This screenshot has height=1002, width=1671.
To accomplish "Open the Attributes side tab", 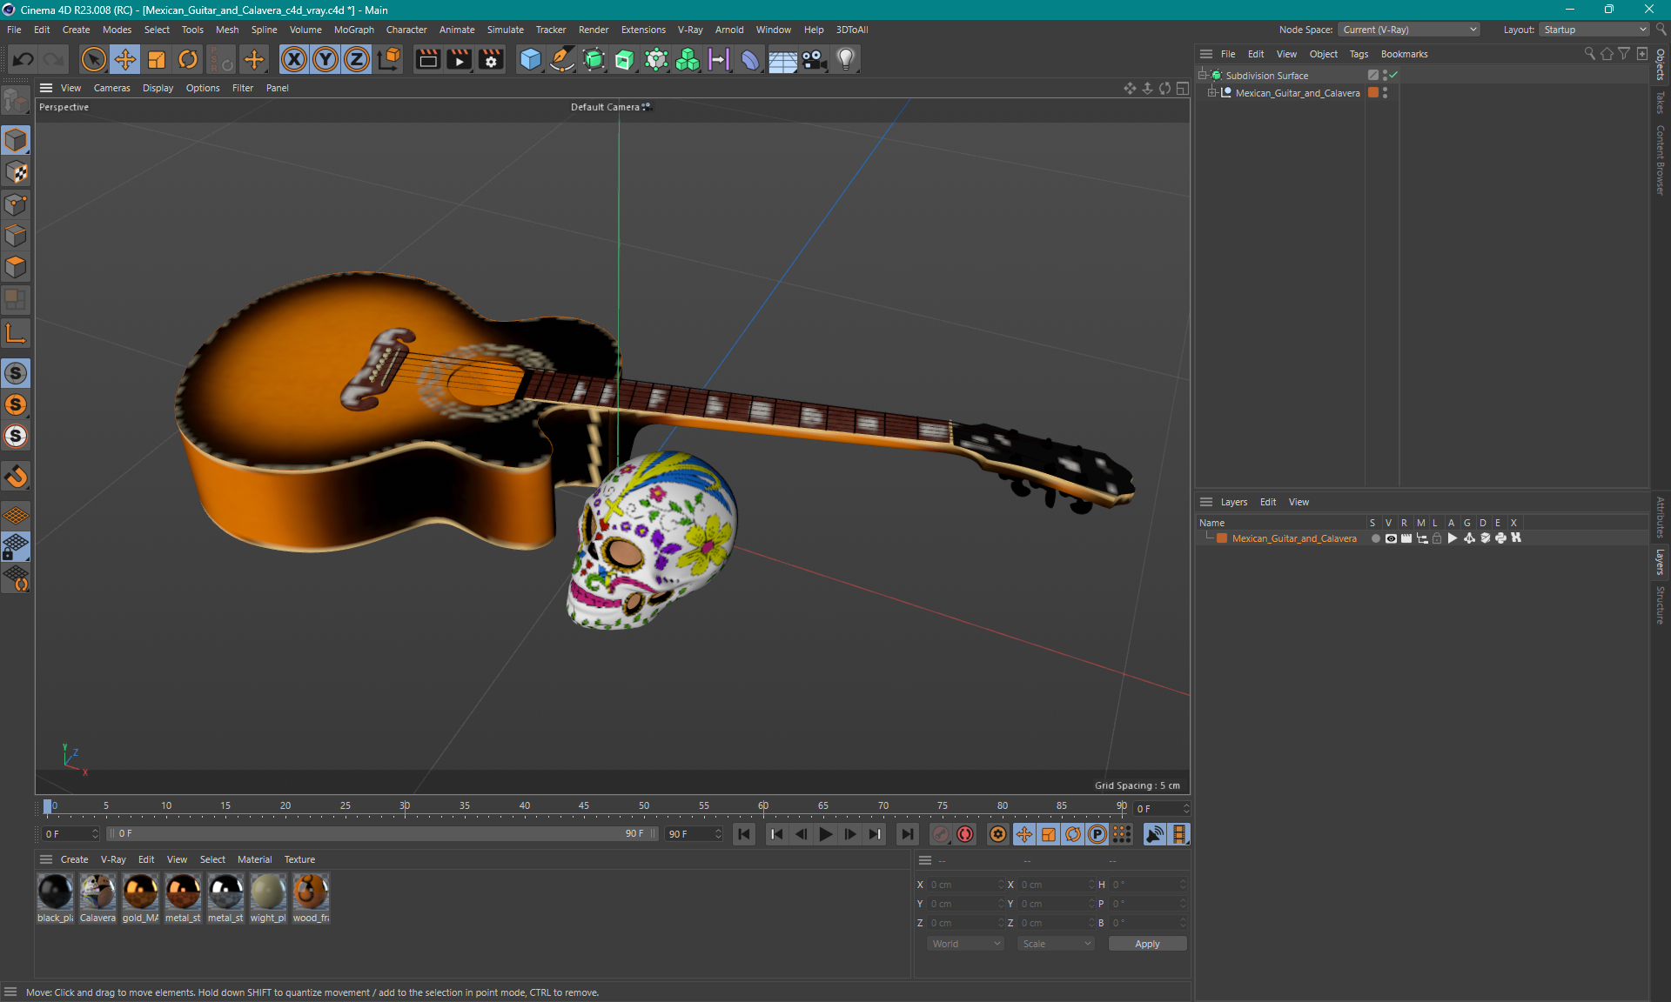I will tap(1661, 517).
